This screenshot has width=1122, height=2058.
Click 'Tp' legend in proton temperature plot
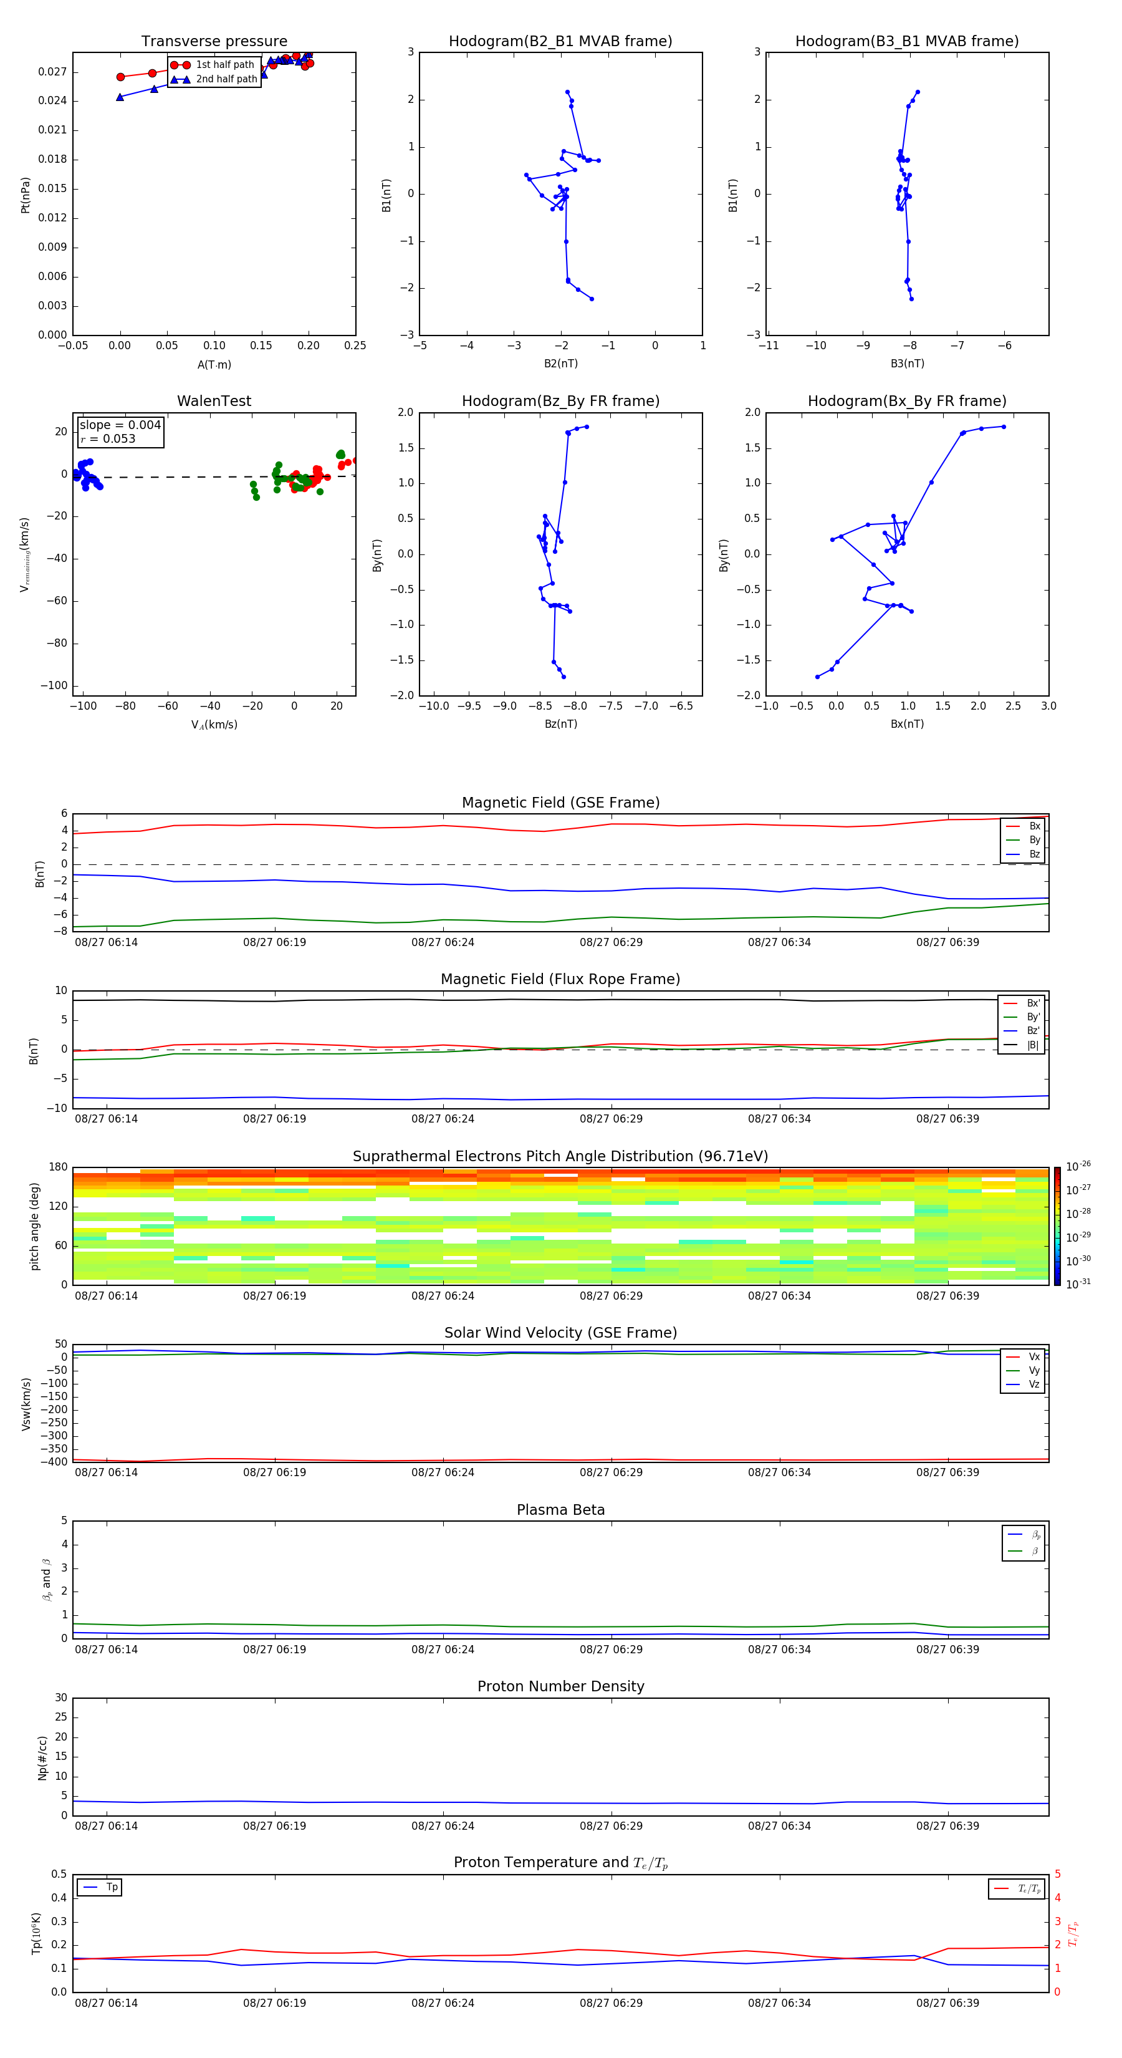[x=112, y=1887]
